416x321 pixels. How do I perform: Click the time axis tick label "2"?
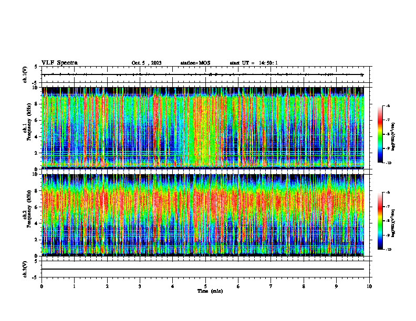pyautogui.click(x=107, y=286)
